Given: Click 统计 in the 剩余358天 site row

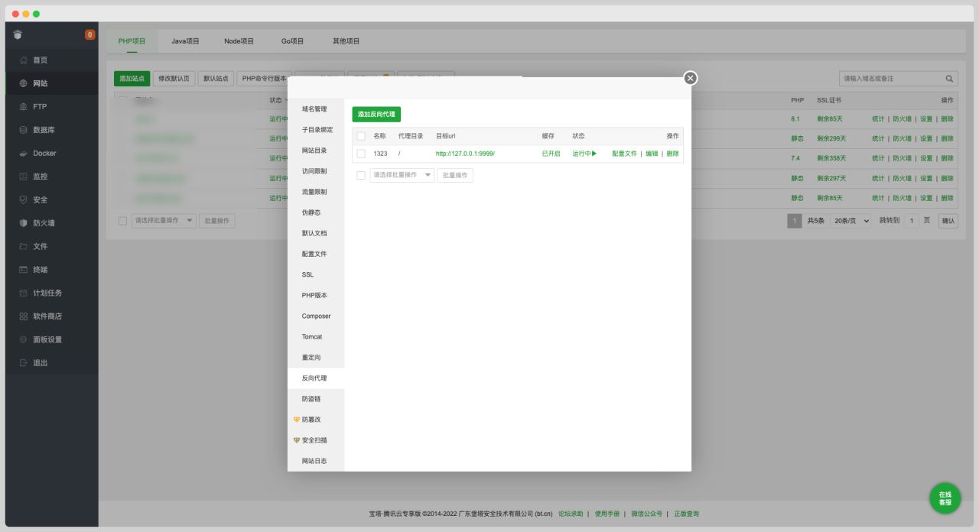Looking at the screenshot, I should [878, 159].
